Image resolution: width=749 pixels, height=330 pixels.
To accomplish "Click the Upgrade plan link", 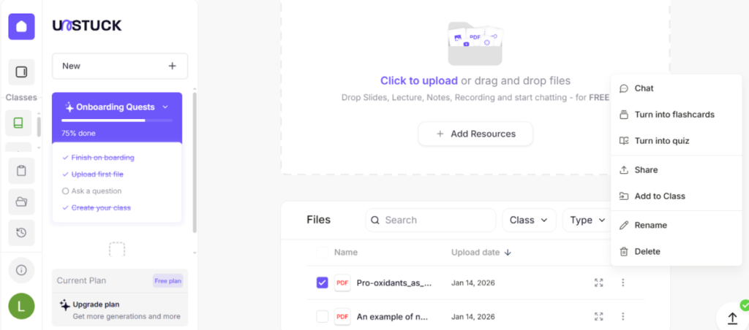I will click(x=96, y=304).
